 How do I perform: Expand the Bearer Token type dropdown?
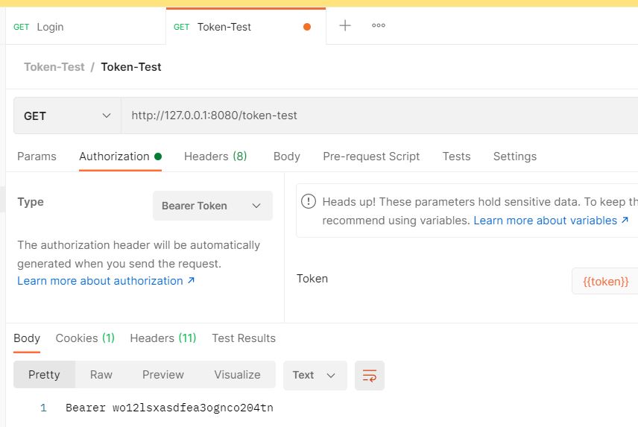tap(212, 206)
